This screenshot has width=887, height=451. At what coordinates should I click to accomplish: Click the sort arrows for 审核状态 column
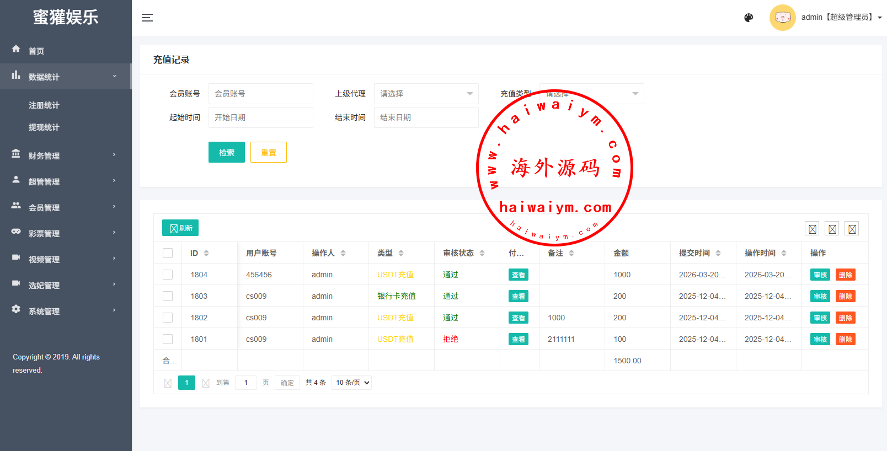[482, 253]
